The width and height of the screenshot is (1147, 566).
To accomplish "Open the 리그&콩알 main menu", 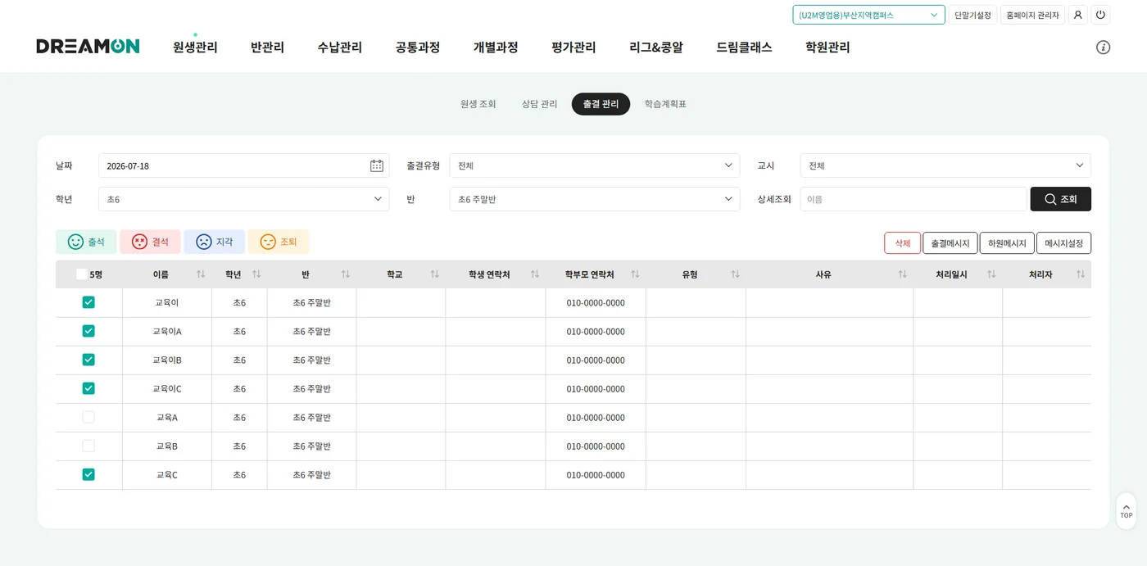I will 656,48.
